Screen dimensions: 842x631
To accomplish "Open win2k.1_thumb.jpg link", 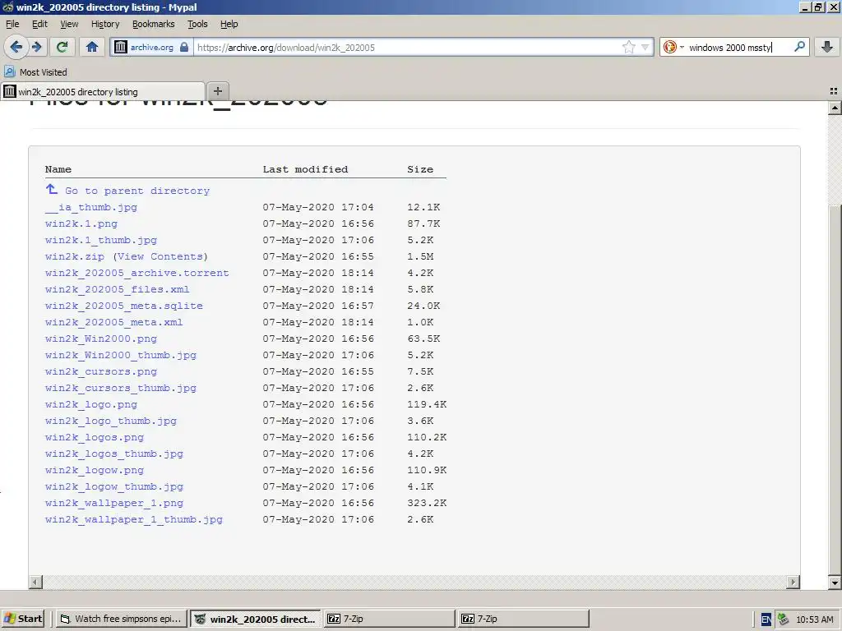I will pos(101,240).
